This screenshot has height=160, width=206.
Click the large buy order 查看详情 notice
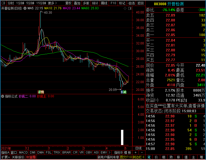(175, 106)
